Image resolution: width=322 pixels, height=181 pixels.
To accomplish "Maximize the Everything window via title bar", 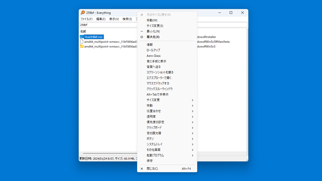I will pos(231,13).
